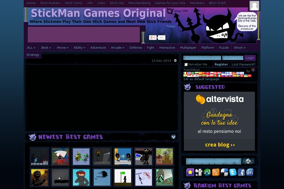
Task: Select the Platform category
Action: click(x=208, y=48)
